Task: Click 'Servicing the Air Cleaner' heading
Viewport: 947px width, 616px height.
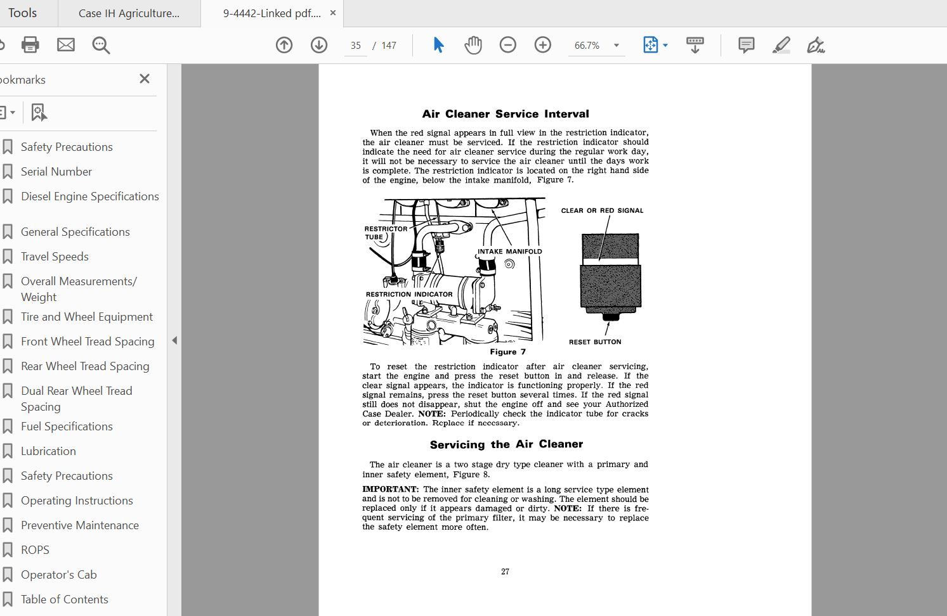Action: point(506,444)
